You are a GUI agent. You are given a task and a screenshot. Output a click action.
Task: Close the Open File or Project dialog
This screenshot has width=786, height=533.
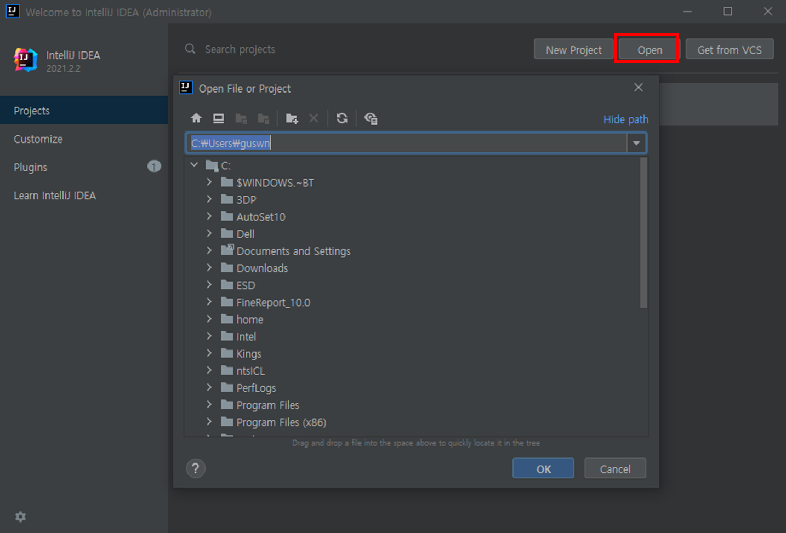click(x=639, y=87)
